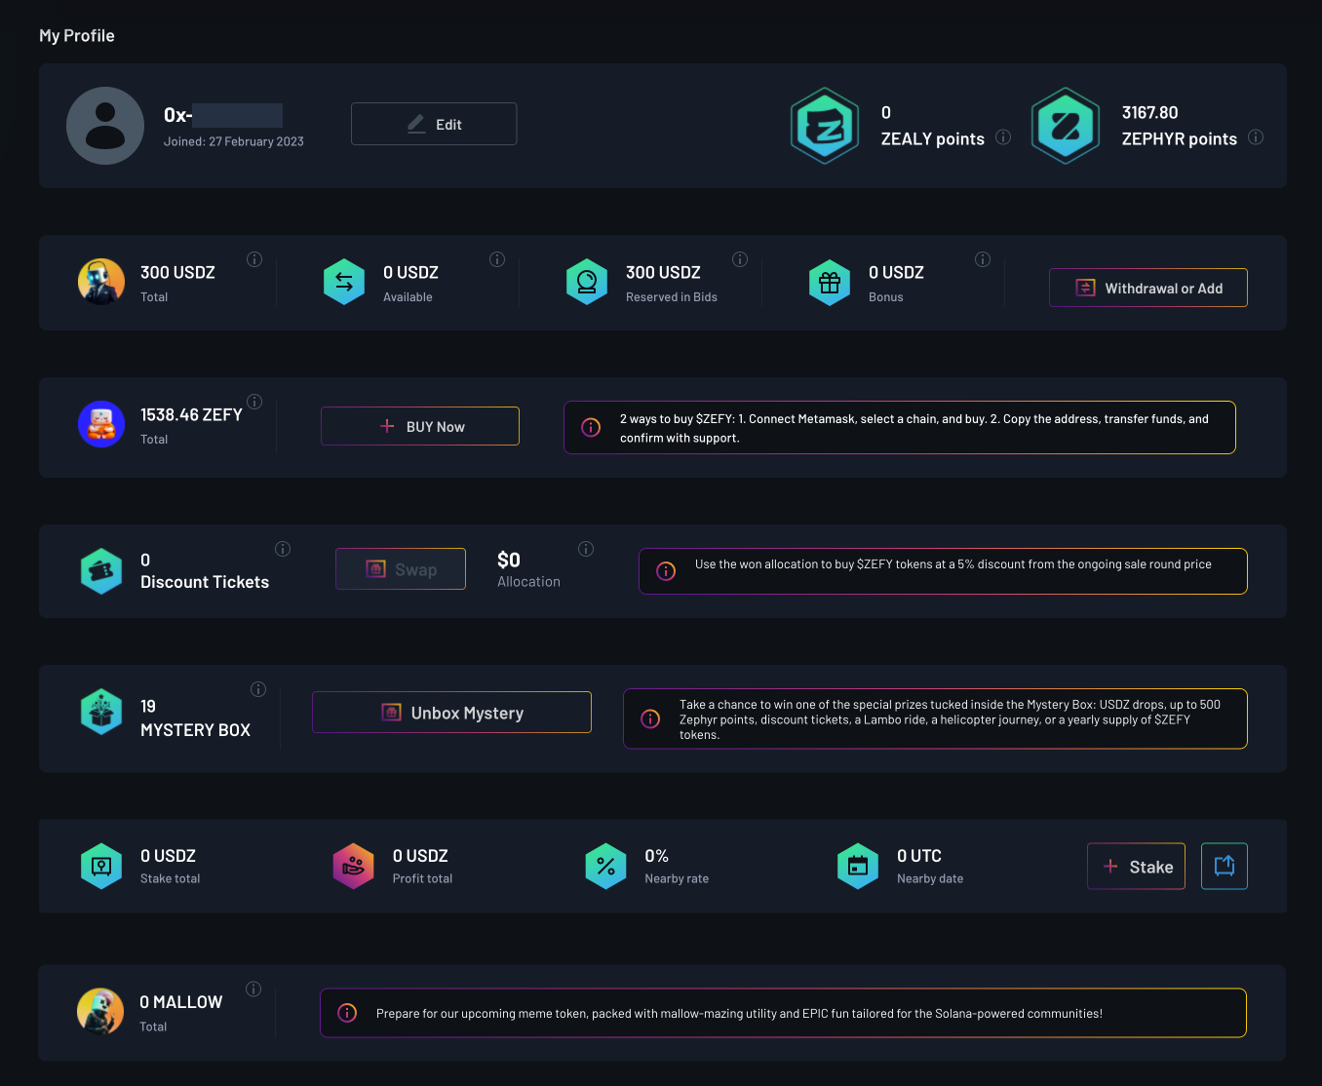Swap discount tickets button
1322x1086 pixels.
(401, 569)
